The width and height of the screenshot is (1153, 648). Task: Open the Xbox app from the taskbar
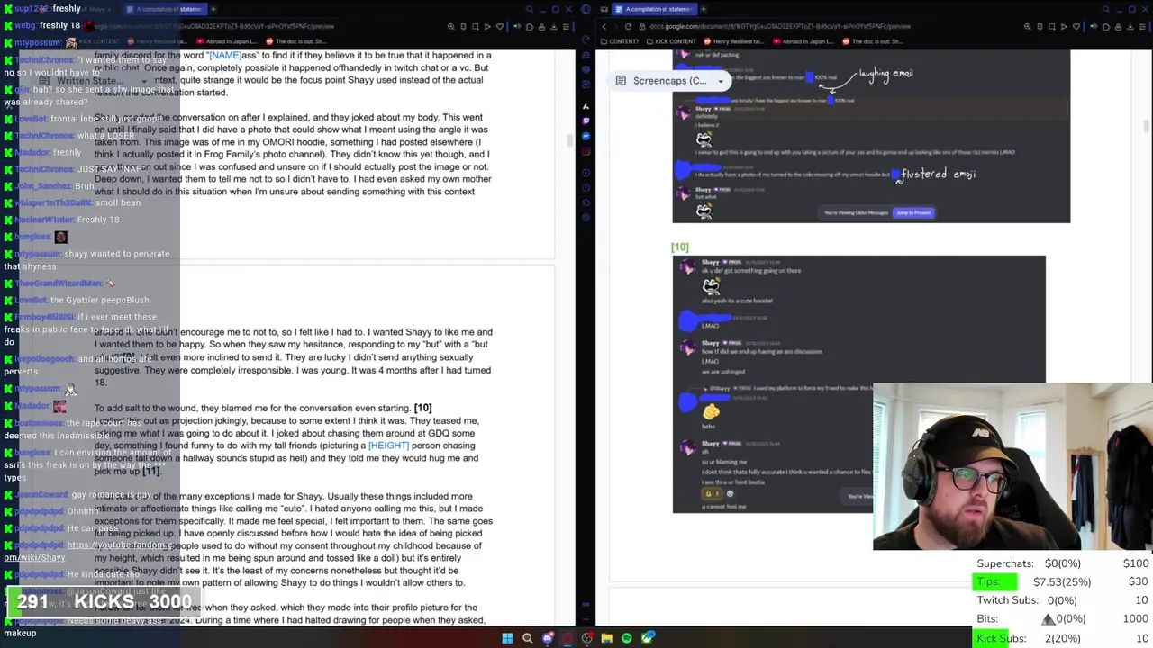[x=648, y=638]
